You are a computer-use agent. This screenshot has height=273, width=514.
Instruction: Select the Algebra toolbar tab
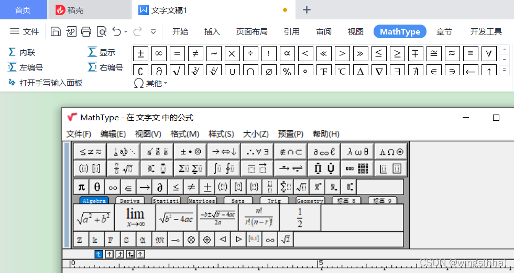tap(94, 200)
